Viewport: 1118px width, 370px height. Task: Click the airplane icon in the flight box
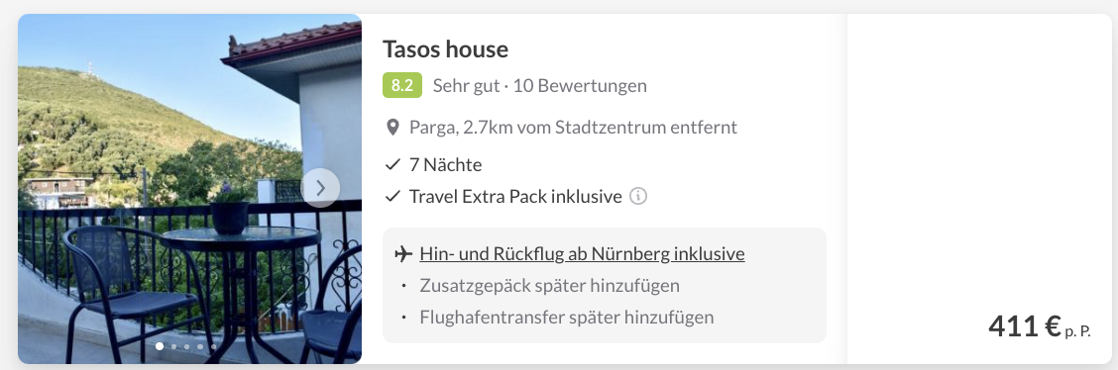coord(403,254)
